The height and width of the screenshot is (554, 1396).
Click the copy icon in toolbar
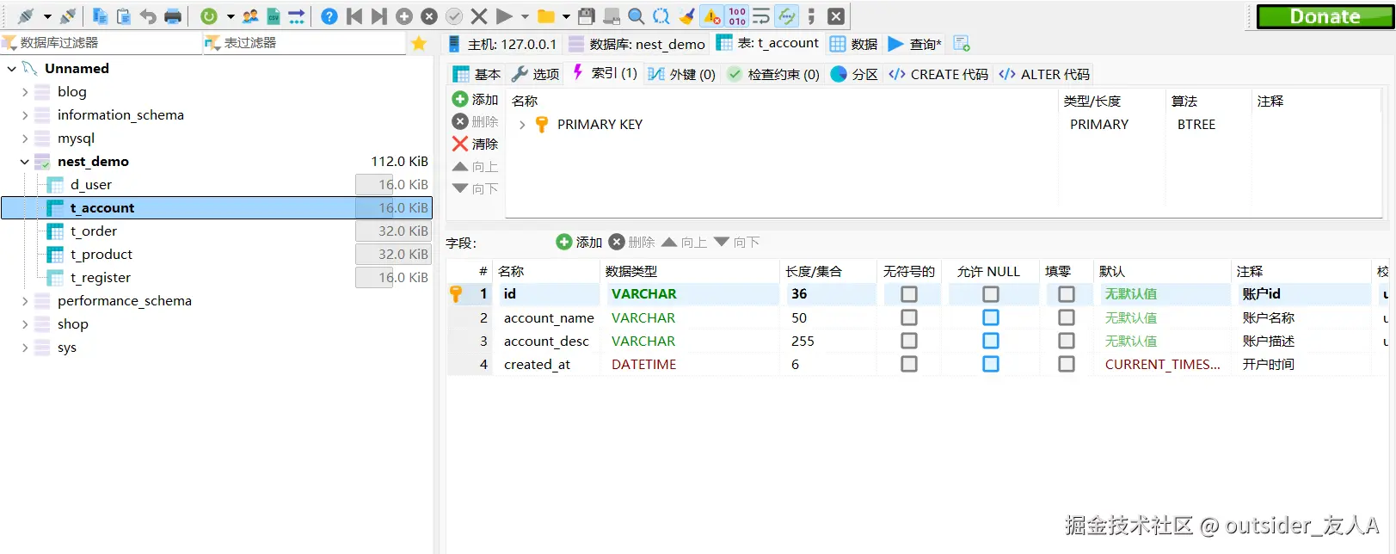(100, 16)
